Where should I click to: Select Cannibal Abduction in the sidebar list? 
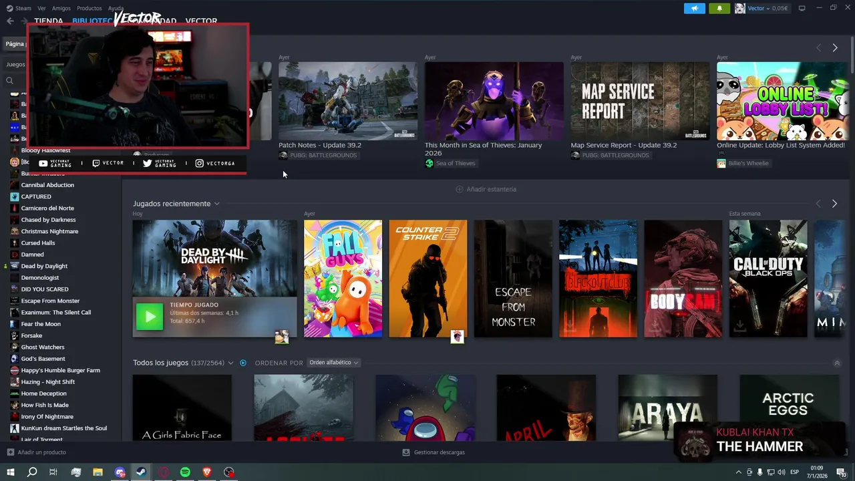click(x=47, y=185)
